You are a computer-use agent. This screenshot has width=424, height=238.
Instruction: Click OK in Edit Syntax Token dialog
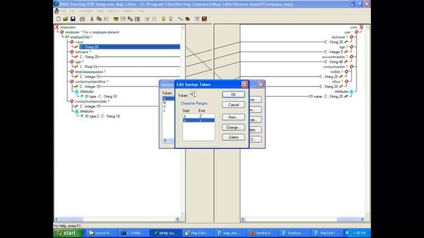(x=233, y=95)
